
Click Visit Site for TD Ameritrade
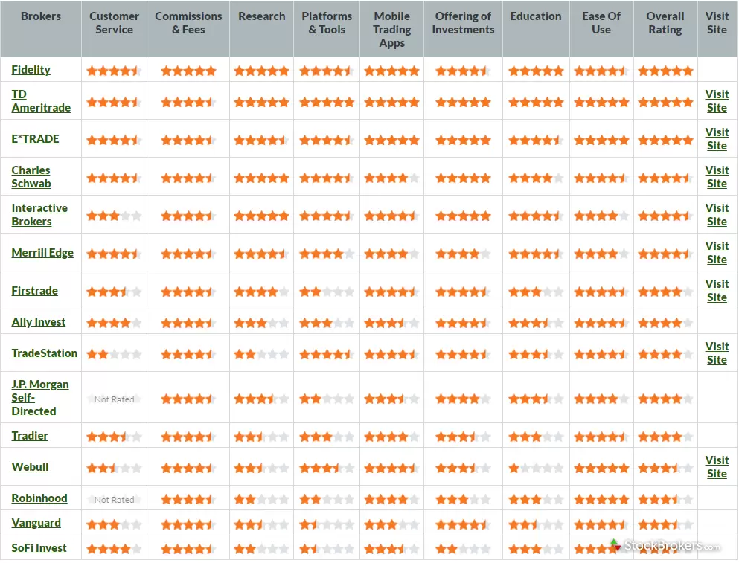[716, 101]
